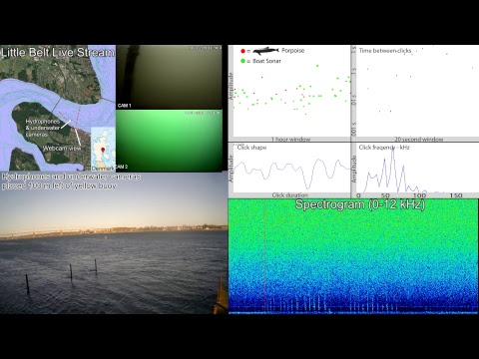Click the '20 second window' axis label
Viewport: 479px width, 359px height.
point(419,140)
